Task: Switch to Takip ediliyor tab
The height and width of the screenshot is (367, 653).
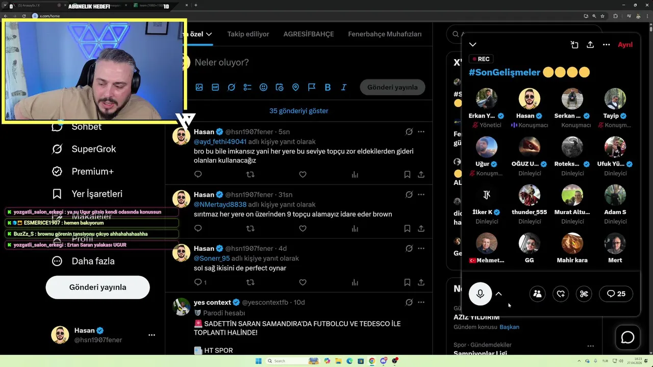Action: coord(248,34)
